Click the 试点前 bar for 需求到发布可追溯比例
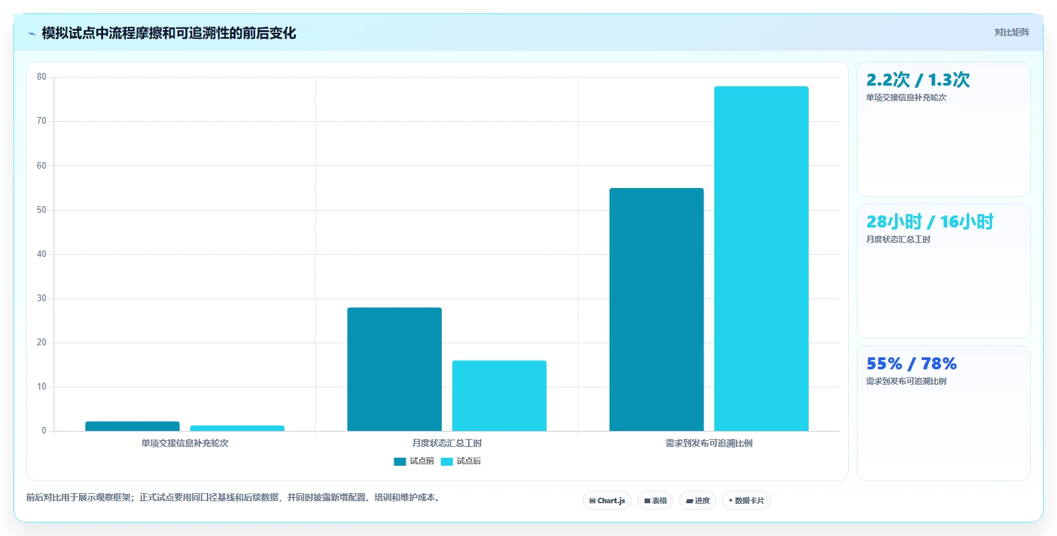This screenshot has width=1057, height=536. coord(657,310)
